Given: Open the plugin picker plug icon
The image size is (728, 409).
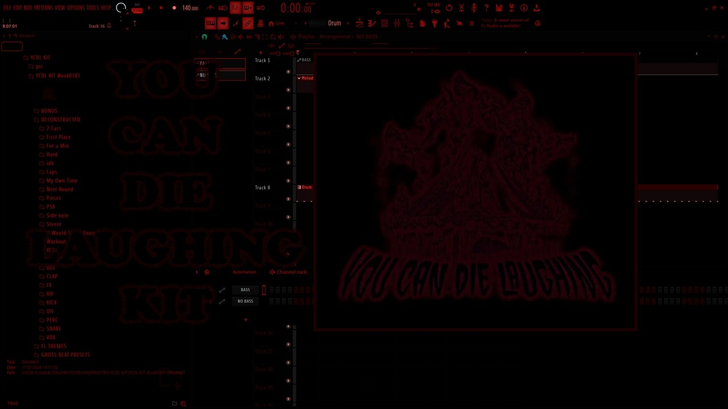Looking at the screenshot, I should point(434,23).
